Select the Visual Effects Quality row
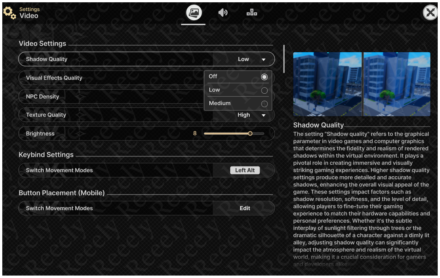440x278 pixels. (x=110, y=78)
